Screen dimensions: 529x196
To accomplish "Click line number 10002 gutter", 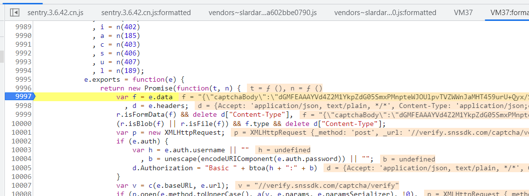I will tap(22, 141).
